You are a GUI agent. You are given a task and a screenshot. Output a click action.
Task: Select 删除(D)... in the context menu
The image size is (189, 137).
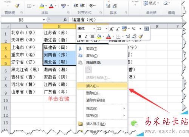point(102,93)
